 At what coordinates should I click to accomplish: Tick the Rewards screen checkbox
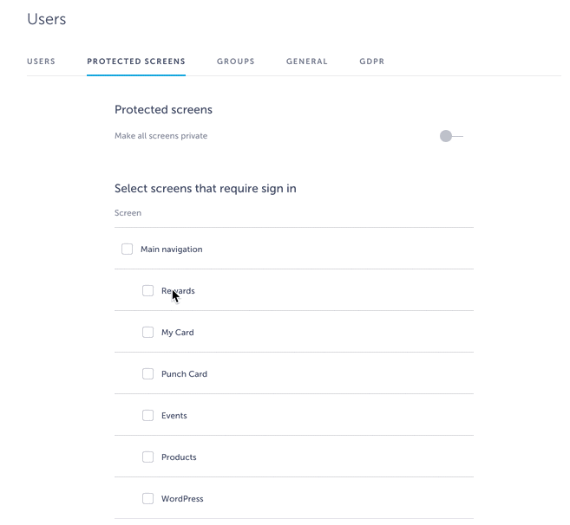tap(148, 291)
